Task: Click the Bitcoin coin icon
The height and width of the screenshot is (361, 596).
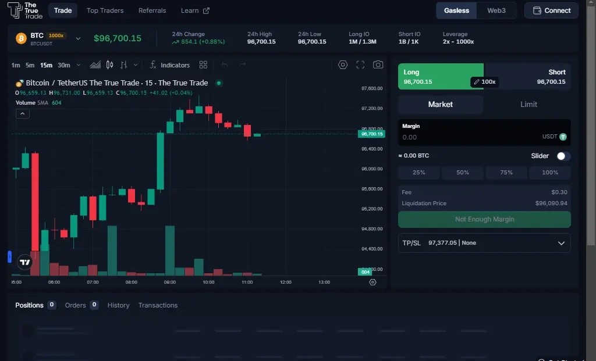Action: [x=21, y=38]
